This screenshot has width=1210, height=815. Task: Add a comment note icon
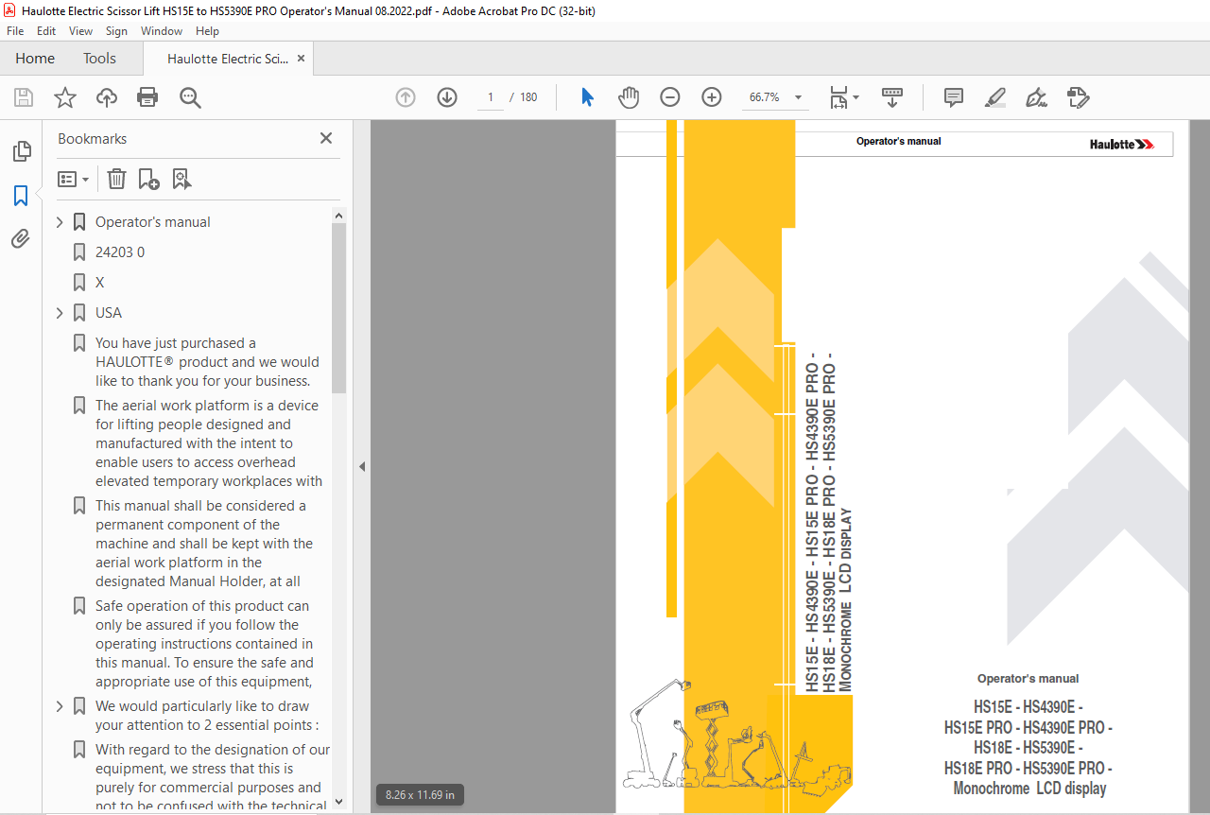tap(954, 97)
